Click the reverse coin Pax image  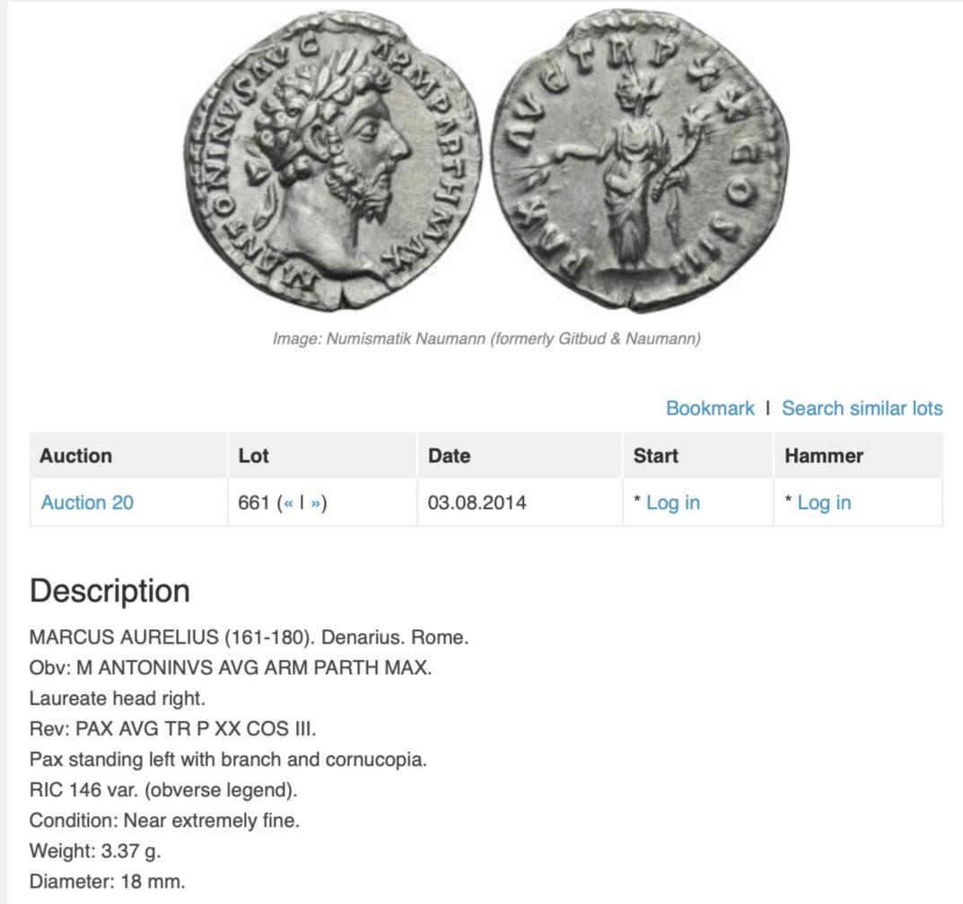click(x=641, y=160)
